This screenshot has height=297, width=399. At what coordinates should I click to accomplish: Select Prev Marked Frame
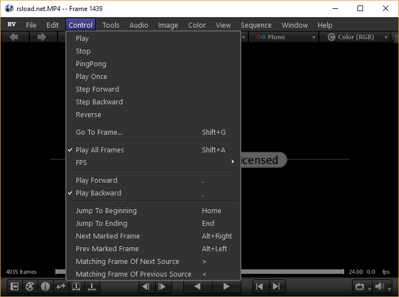(153, 249)
